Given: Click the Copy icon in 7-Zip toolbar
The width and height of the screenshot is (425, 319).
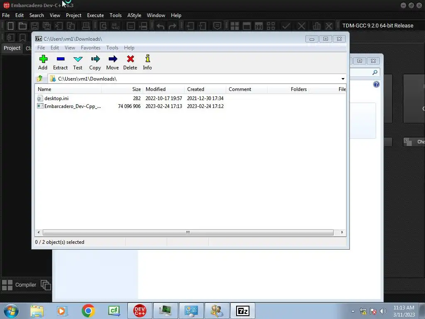Looking at the screenshot, I should [95, 62].
